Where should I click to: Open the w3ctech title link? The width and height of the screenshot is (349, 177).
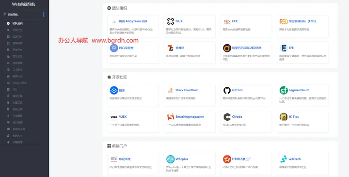pos(295,159)
